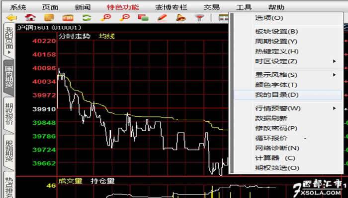Click the 46 volume axis label
The image size is (348, 198).
[x=51, y=186]
